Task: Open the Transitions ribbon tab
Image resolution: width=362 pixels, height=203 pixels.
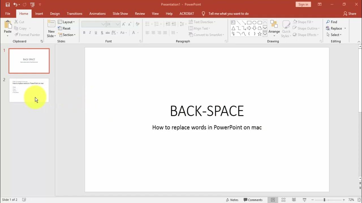Action: 74,14
